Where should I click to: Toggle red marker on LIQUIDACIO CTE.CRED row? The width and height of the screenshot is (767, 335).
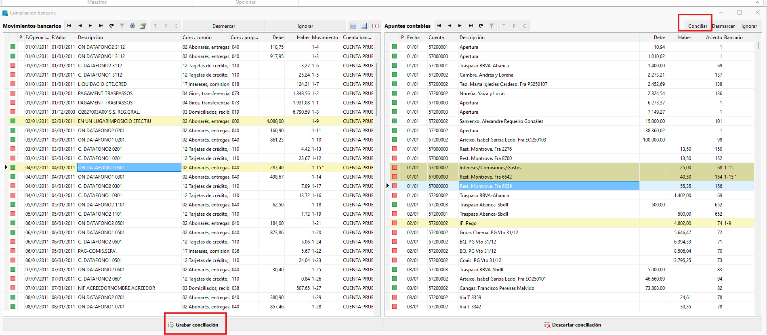(13, 84)
